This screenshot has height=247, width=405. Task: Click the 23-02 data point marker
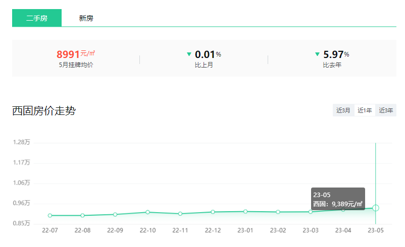click(278, 212)
